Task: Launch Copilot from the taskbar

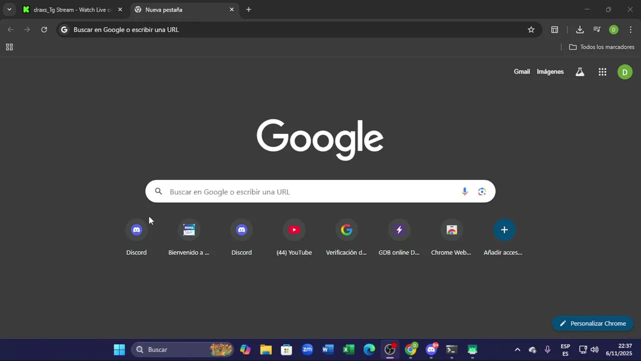Action: pos(245,349)
